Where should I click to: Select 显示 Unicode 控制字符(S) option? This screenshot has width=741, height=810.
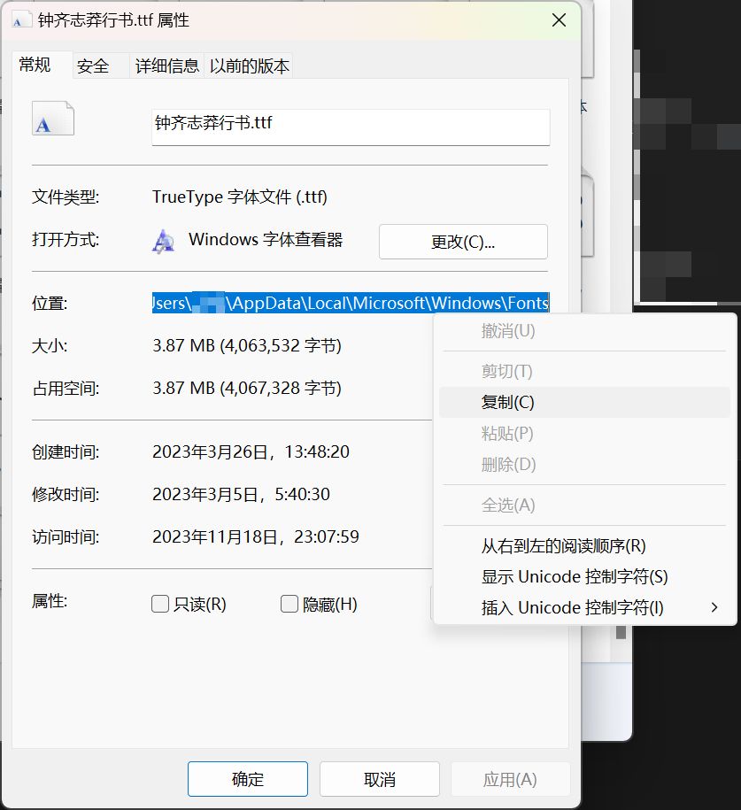574,576
